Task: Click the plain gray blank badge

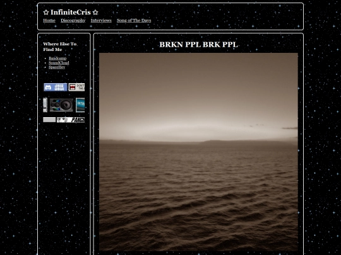Action: [49, 120]
